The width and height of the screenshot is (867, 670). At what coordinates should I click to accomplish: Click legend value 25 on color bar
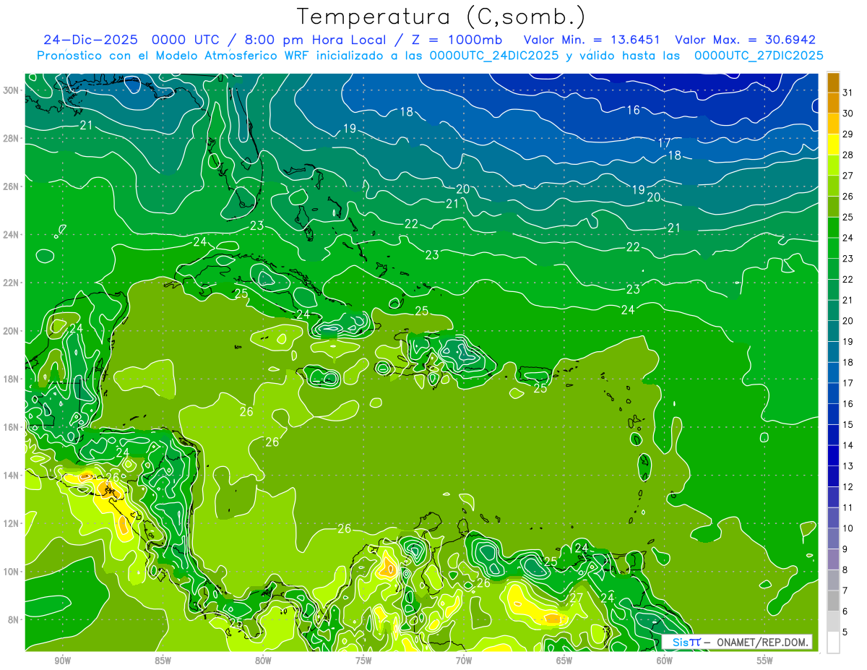click(x=848, y=217)
